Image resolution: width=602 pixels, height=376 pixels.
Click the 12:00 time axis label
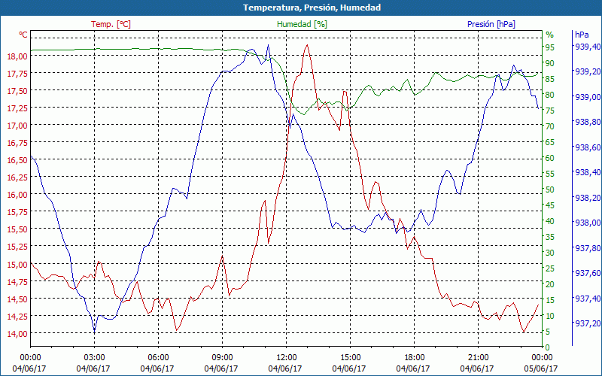point(287,358)
